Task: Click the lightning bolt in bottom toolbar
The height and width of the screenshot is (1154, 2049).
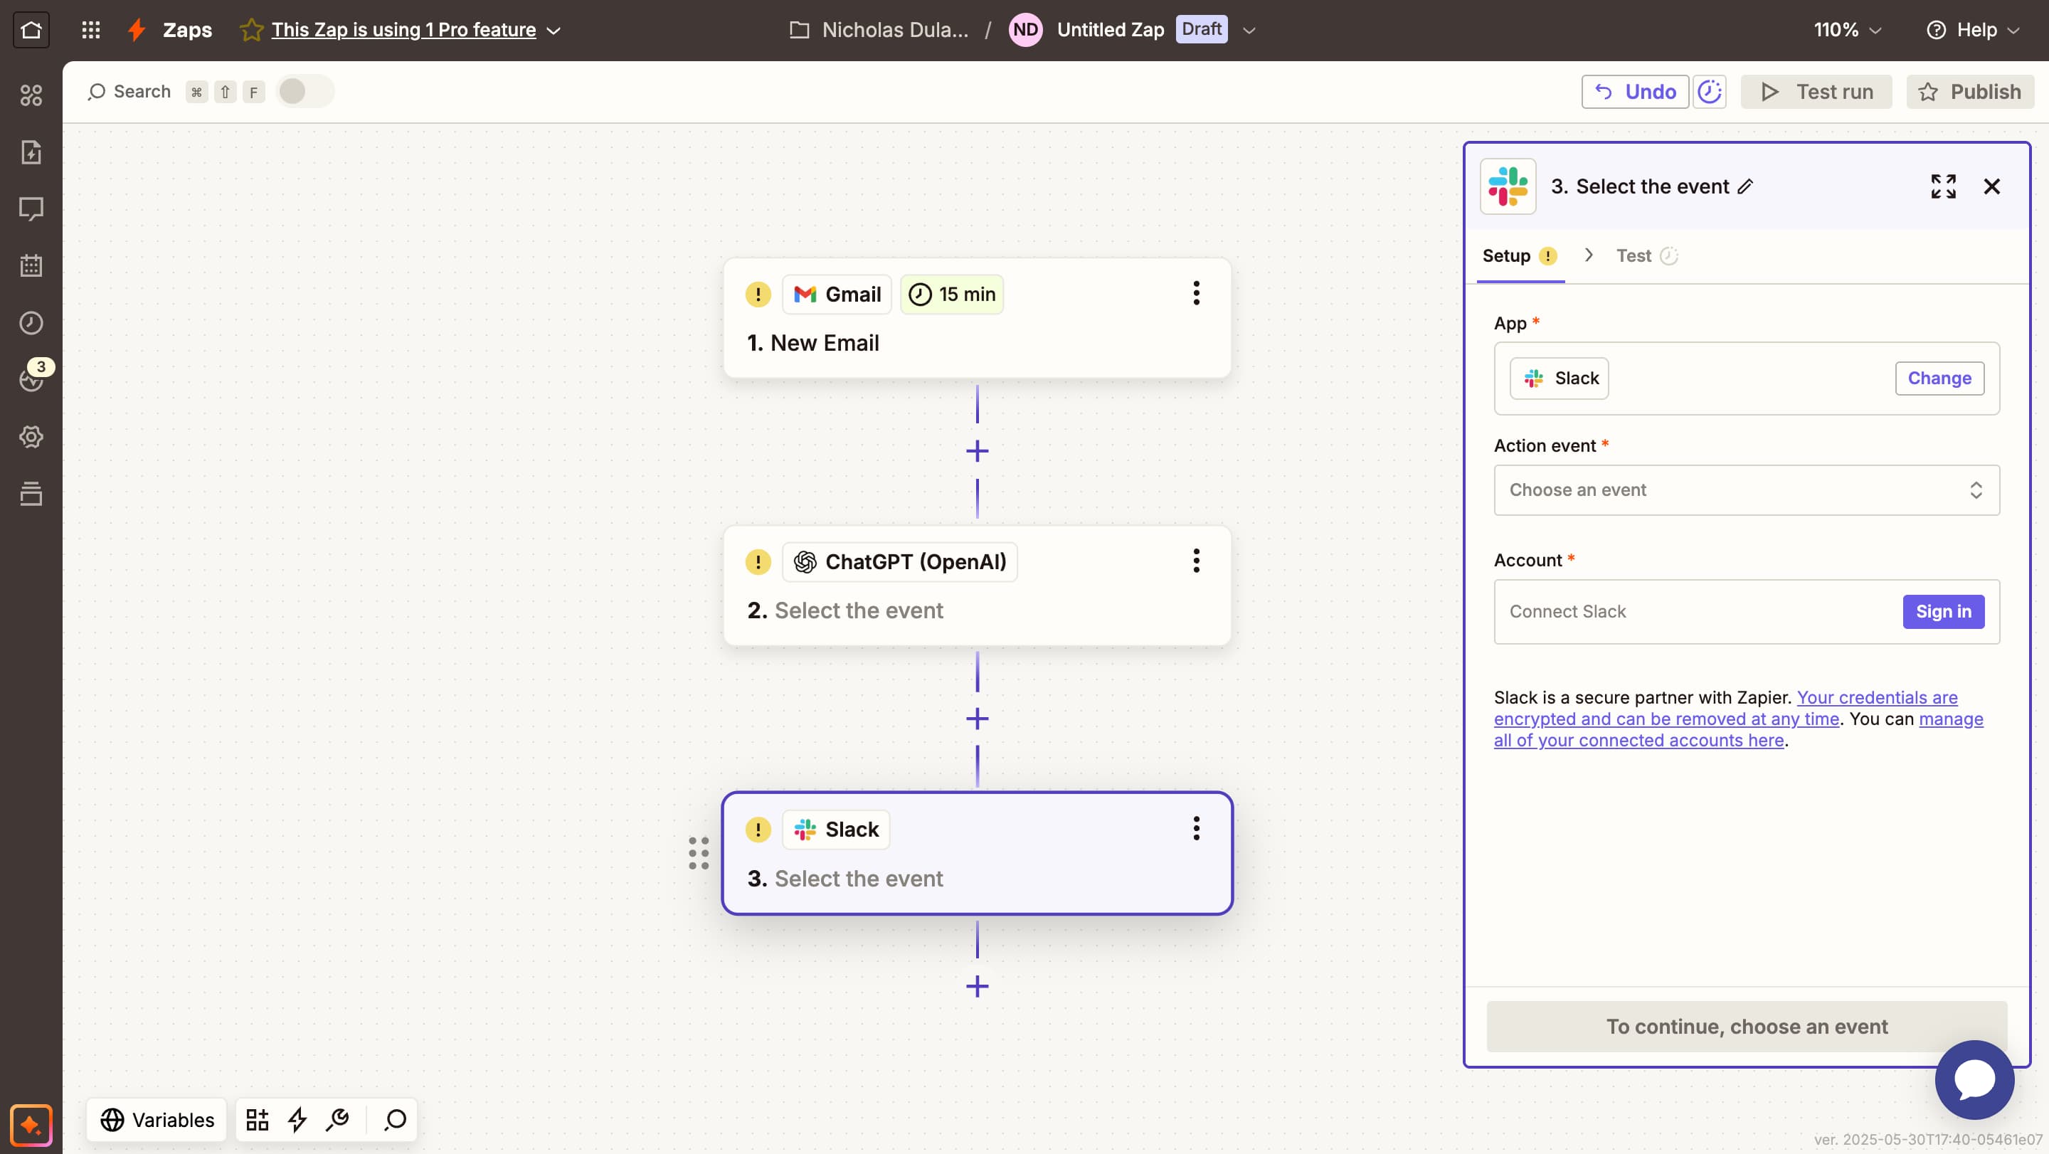Action: coord(297,1120)
